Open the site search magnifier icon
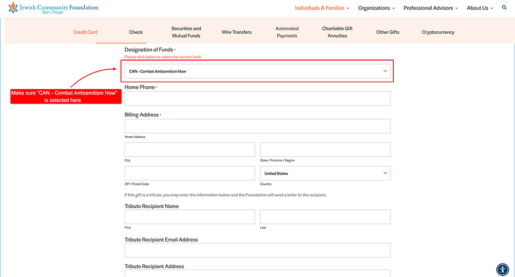 pyautogui.click(x=504, y=8)
